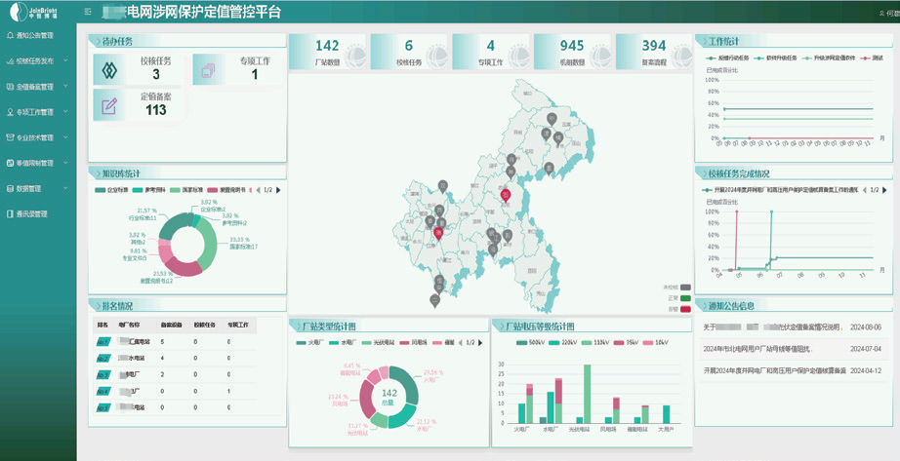Expand 数据管理 sidebar menu

pyautogui.click(x=39, y=188)
